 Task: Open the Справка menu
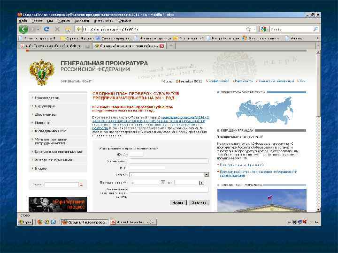click(125, 21)
